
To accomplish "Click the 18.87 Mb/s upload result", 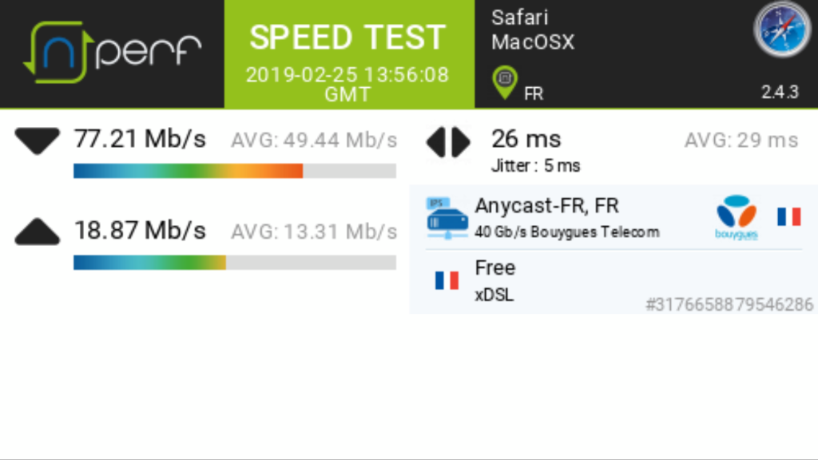I will click(140, 231).
